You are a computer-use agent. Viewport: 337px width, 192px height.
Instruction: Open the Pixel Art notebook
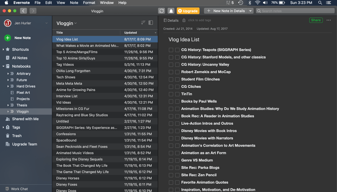pos(23,93)
